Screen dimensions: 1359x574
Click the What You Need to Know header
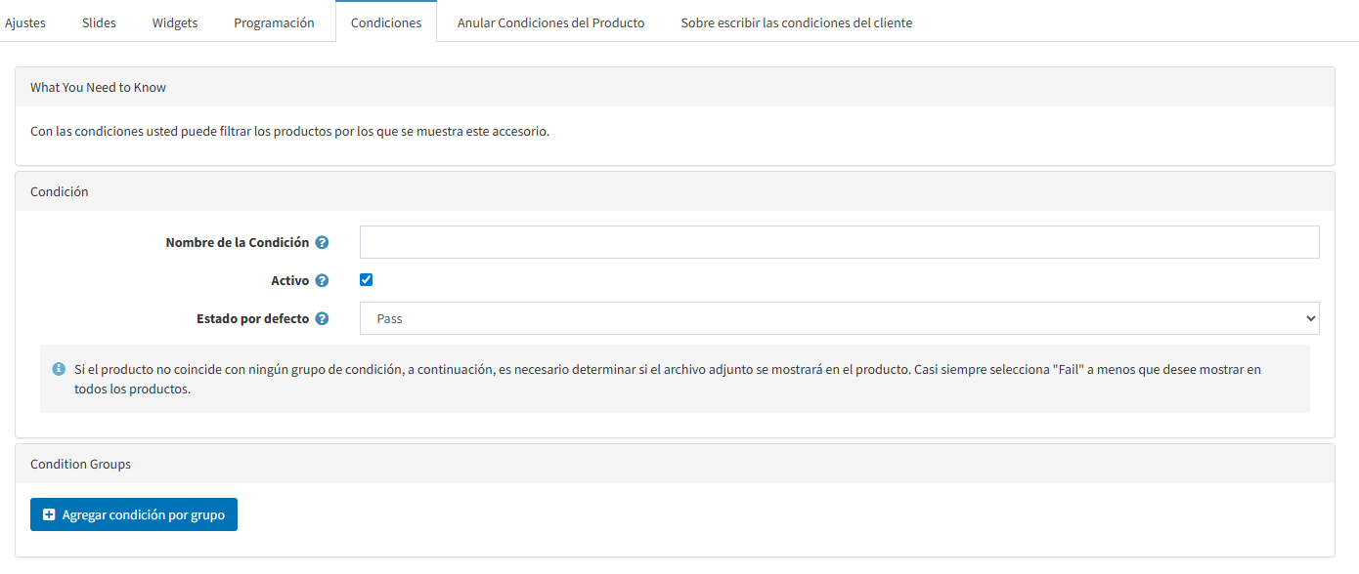click(98, 87)
